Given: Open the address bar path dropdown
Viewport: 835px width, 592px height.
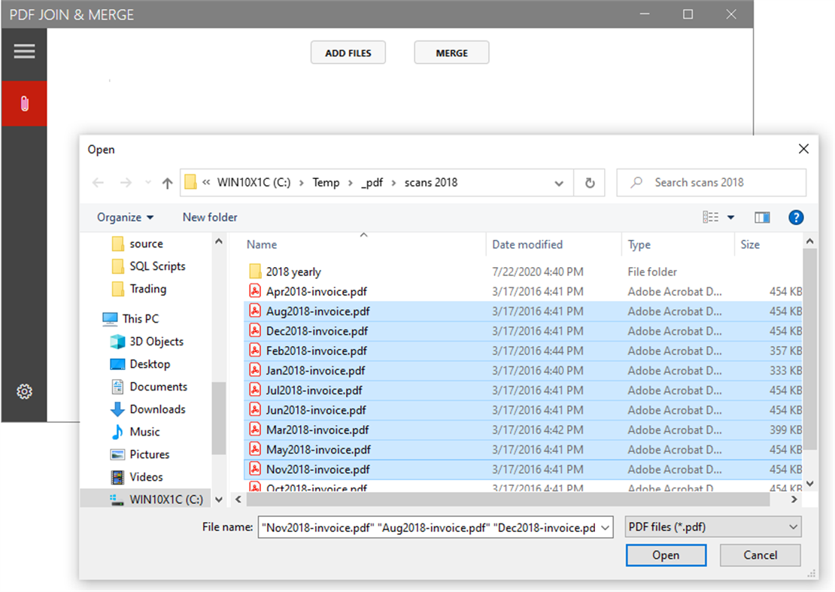Looking at the screenshot, I should [559, 182].
